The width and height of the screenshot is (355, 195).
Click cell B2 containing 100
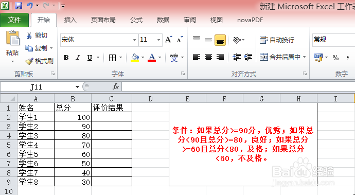(73, 117)
